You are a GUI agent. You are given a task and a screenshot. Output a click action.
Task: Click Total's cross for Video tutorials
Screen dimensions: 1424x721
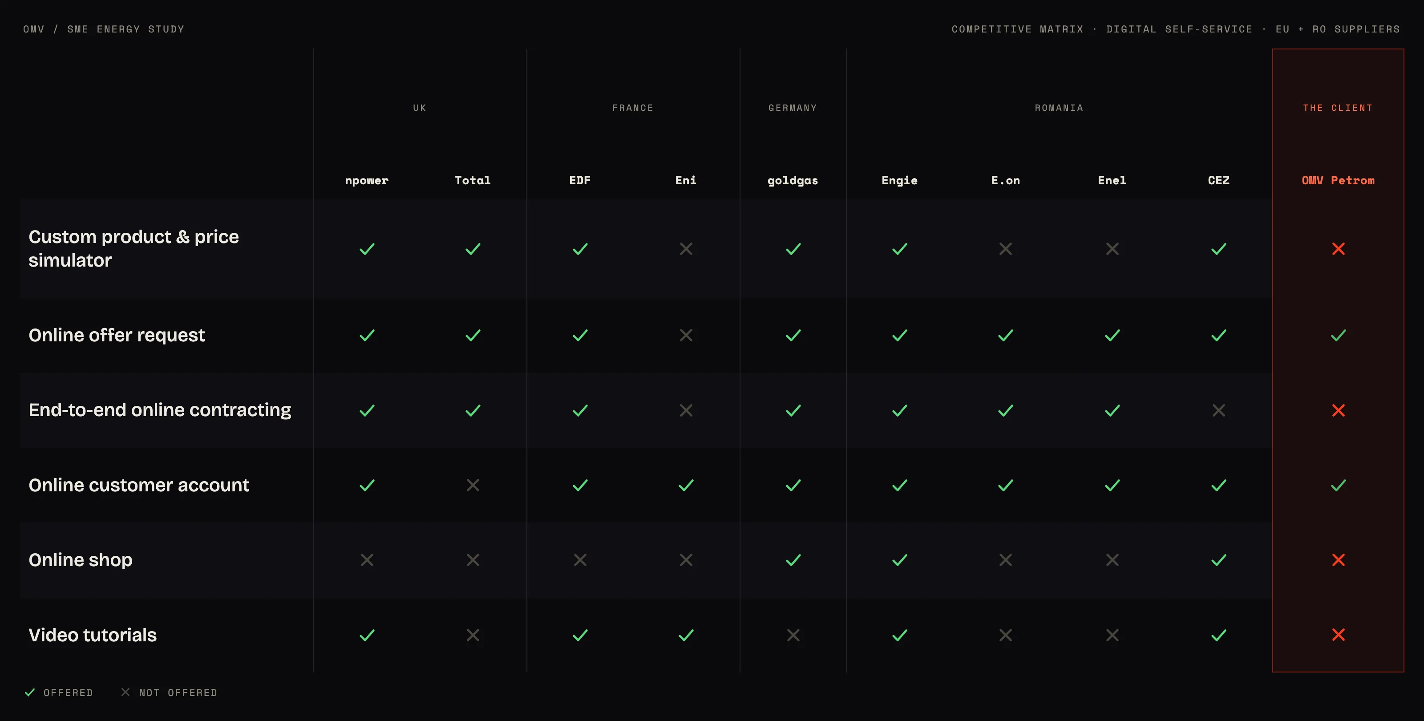[x=473, y=635]
